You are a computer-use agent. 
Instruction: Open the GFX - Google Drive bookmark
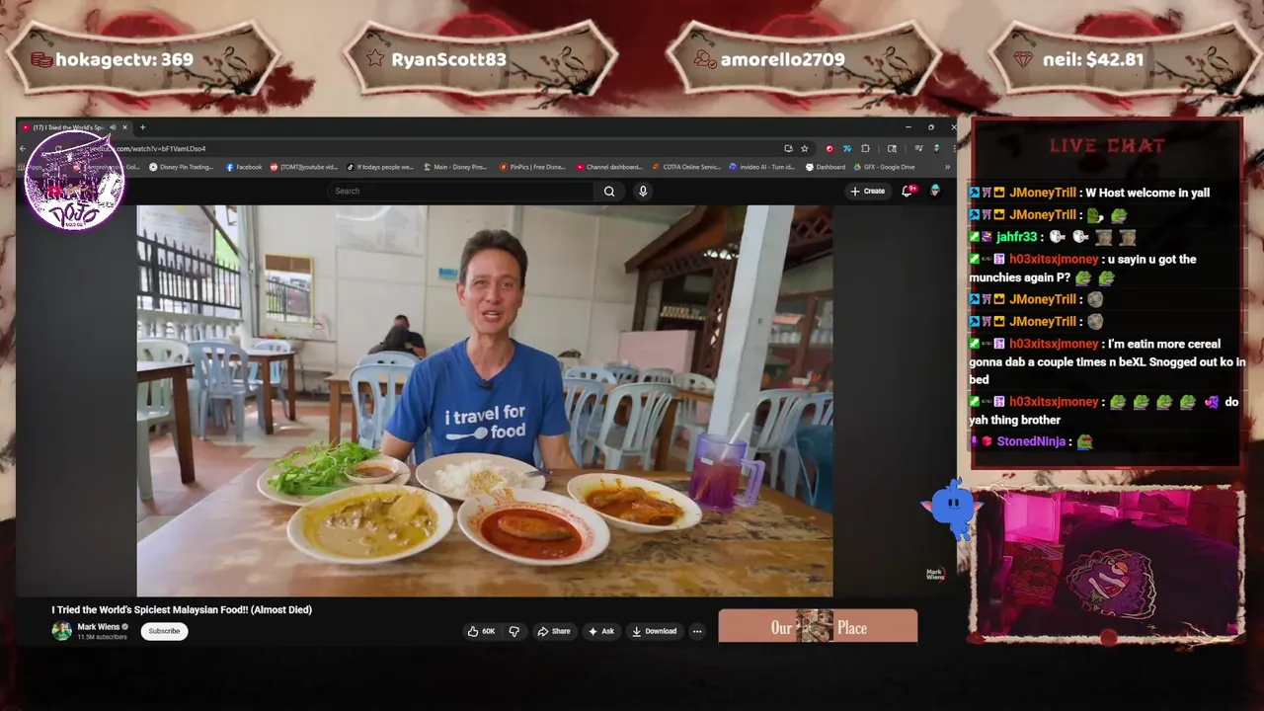click(885, 167)
